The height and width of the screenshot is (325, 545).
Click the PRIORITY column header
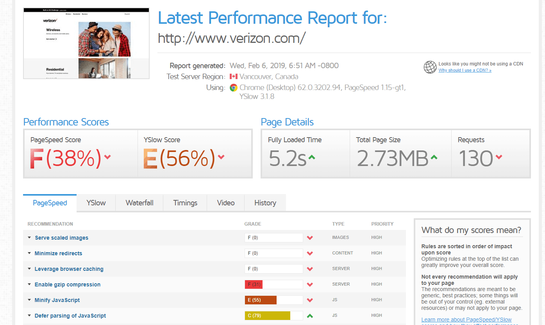[382, 224]
